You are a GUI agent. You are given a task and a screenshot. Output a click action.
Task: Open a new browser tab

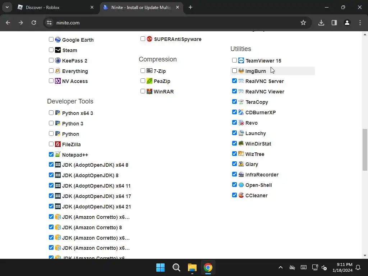(x=190, y=7)
